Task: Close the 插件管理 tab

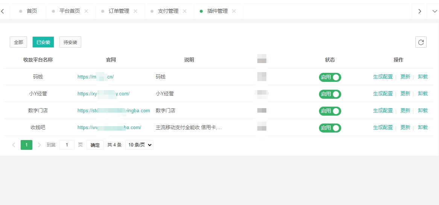Action: point(234,11)
